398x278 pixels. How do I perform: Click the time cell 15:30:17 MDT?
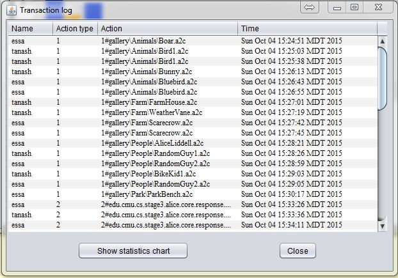(x=291, y=194)
